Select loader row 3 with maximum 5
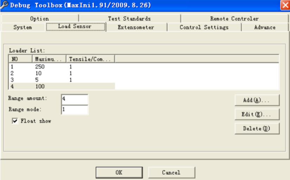 pyautogui.click(x=62, y=80)
